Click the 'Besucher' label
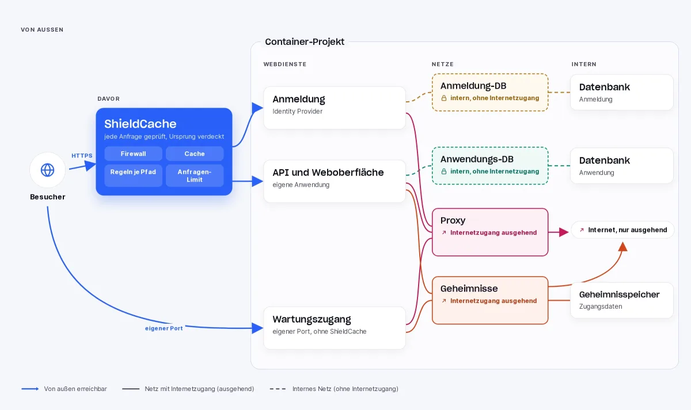Screen dimensions: 691x410 click(x=48, y=197)
